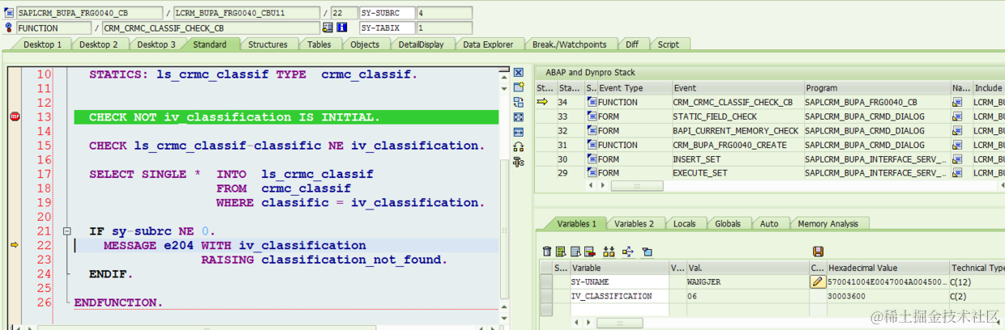This screenshot has height=330, width=1005.
Task: Click the third list icon in Variables toolbar
Action: coord(575,252)
